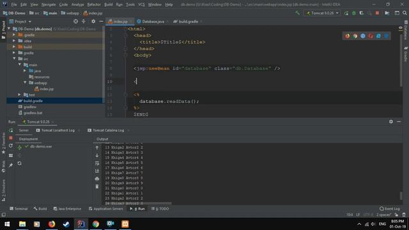
Task: Switch to the build.gradle editor tab
Action: coord(188,21)
